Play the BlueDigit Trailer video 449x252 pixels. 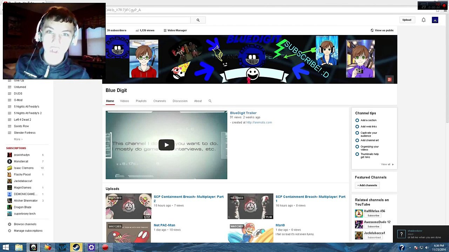pos(166,145)
